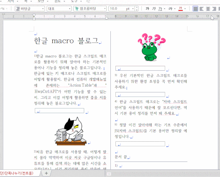The image size is (220, 177).
Task: Click the horizontal scrollbar left arrow
Action: pos(108,174)
